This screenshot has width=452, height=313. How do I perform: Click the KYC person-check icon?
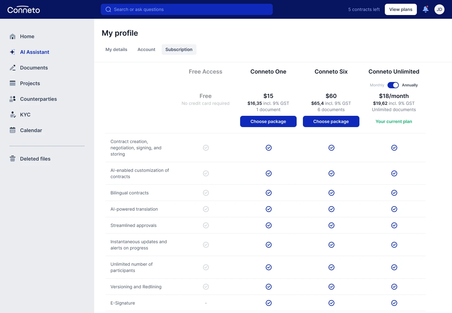[x=13, y=115]
